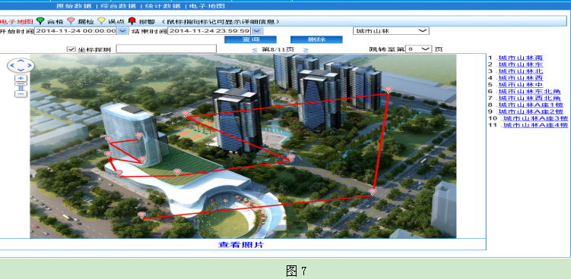The width and height of the screenshot is (571, 279).
Task: Select the pink marker beside the orange tennis courts
Action: point(186,114)
